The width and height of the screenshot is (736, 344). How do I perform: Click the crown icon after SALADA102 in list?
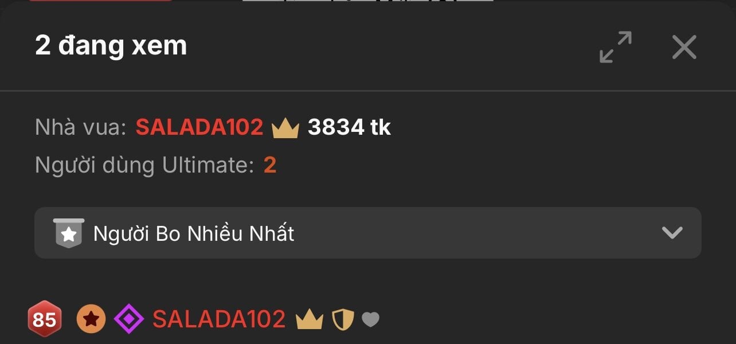pos(310,319)
